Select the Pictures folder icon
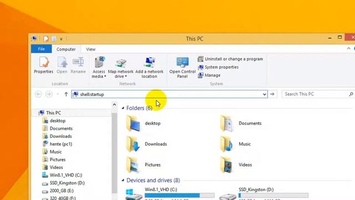The width and height of the screenshot is (355, 200). 133,164
